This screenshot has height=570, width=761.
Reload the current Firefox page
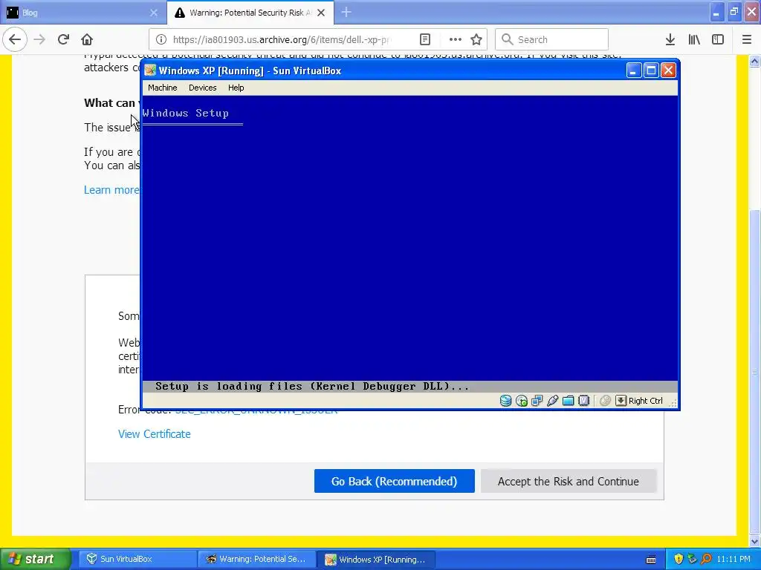[63, 40]
